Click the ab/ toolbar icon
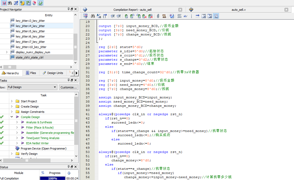The height and width of the screenshot is (180, 294). pos(185,16)
